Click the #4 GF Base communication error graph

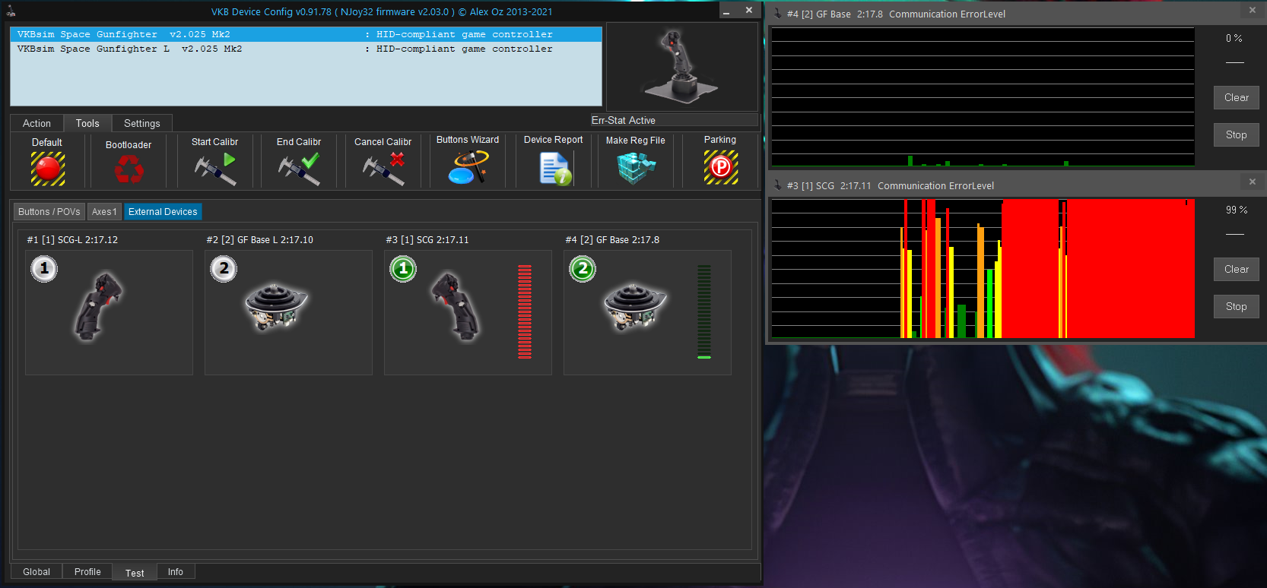(x=983, y=97)
